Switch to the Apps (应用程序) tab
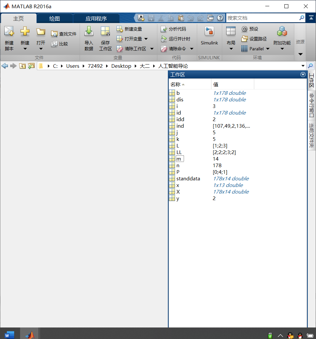This screenshot has height=339, width=316. [x=96, y=18]
